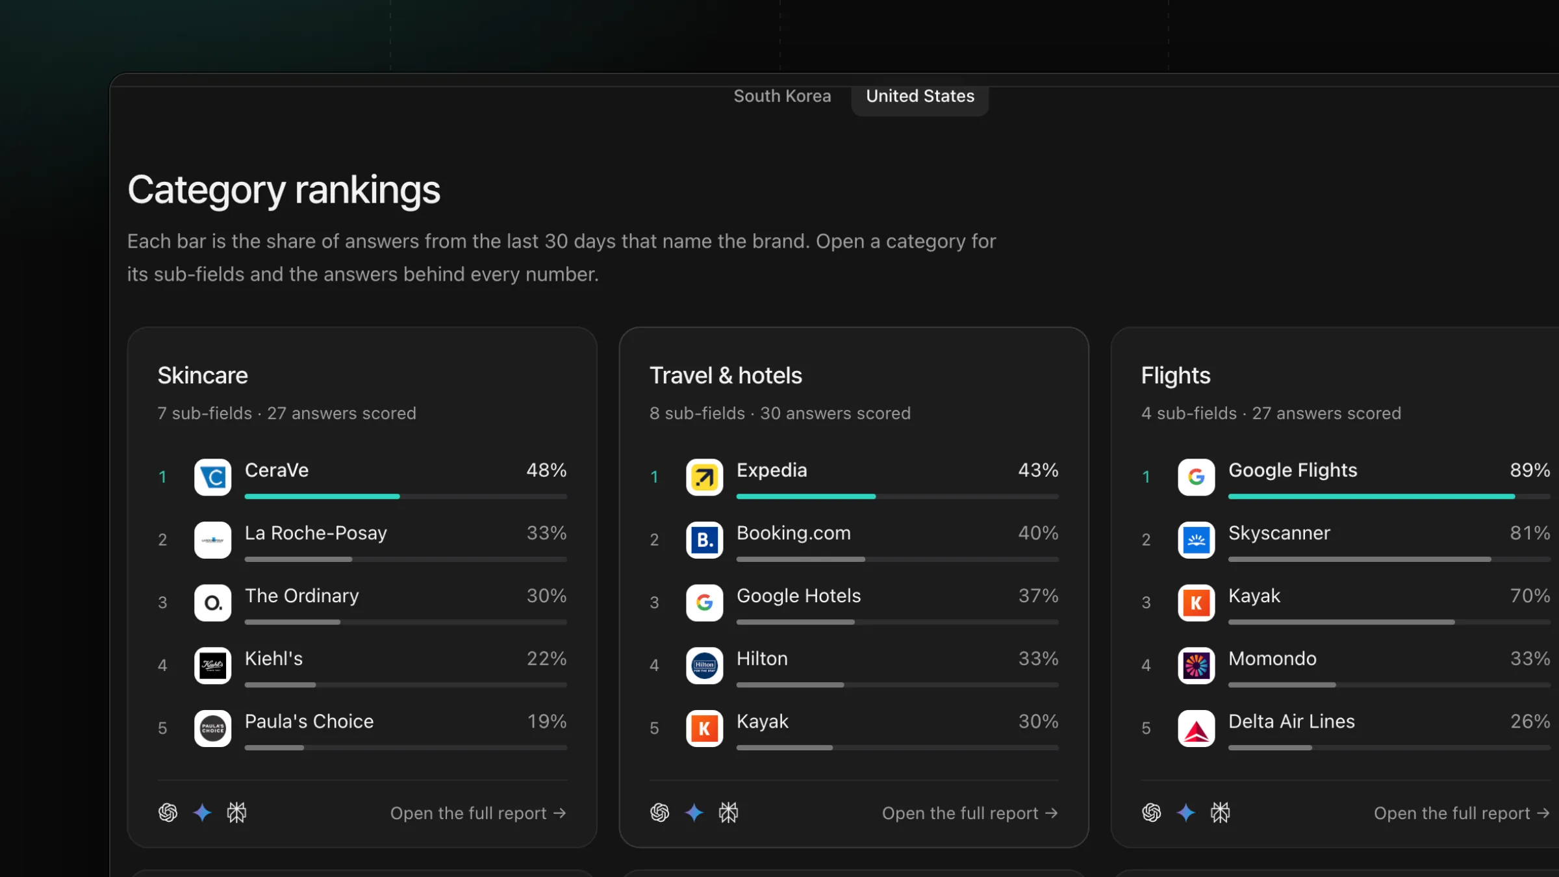Open the full report for Travel & hotels
The height and width of the screenshot is (877, 1559).
[x=970, y=813]
